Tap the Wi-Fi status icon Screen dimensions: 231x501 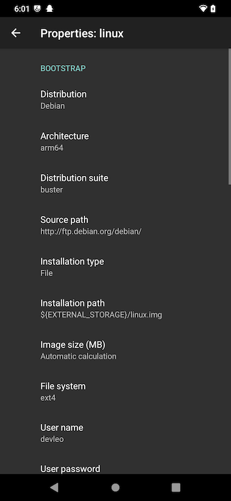[203, 9]
